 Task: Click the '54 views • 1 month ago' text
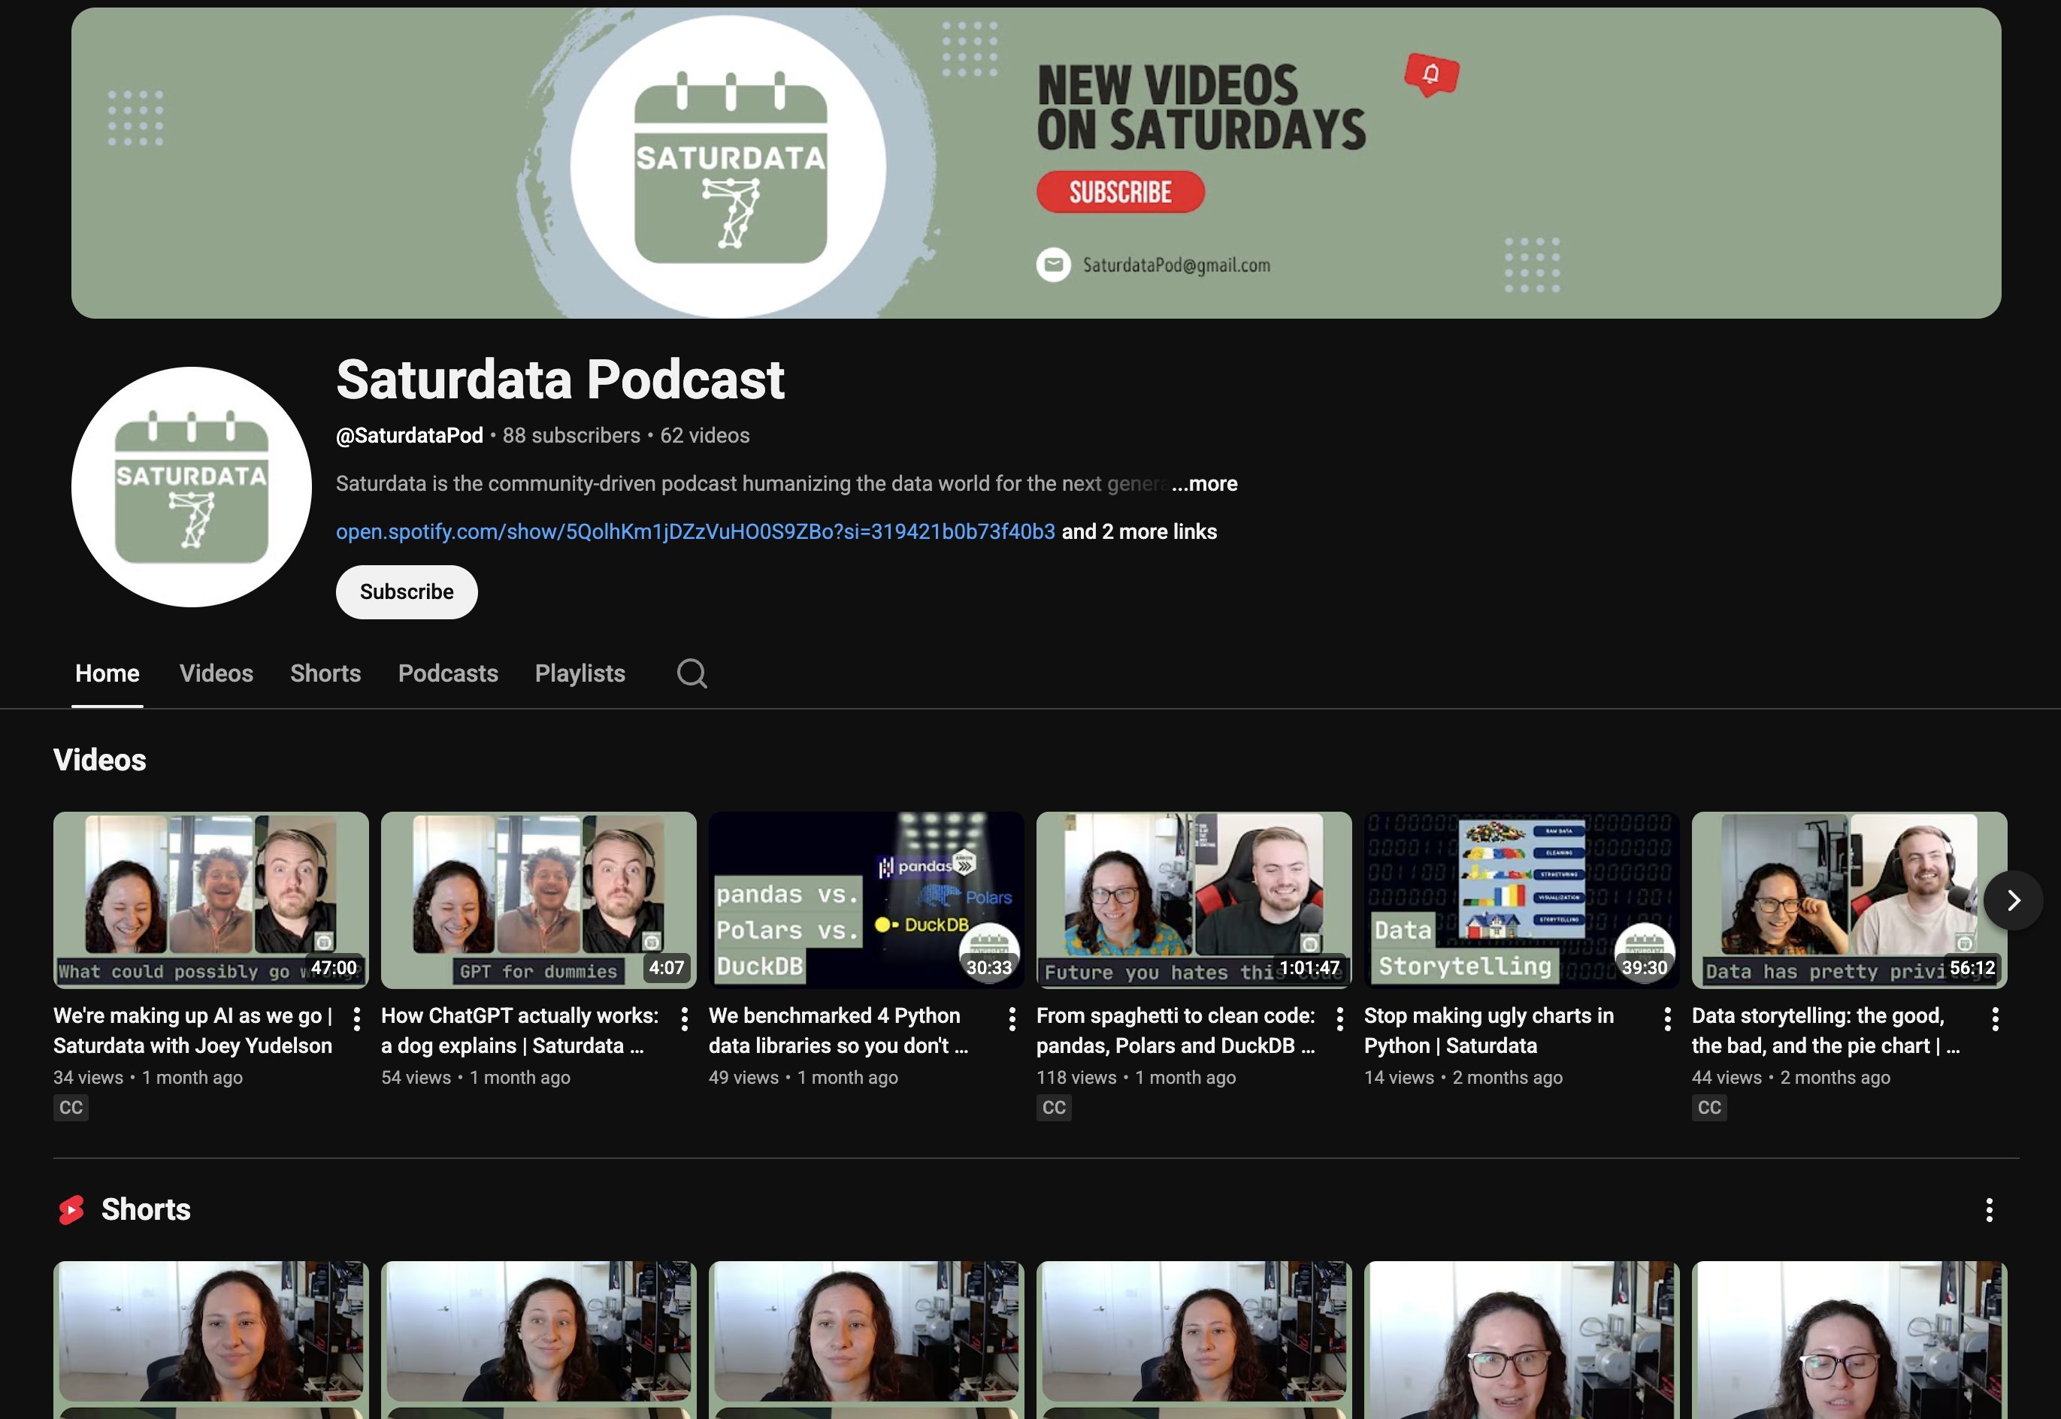pos(476,1078)
